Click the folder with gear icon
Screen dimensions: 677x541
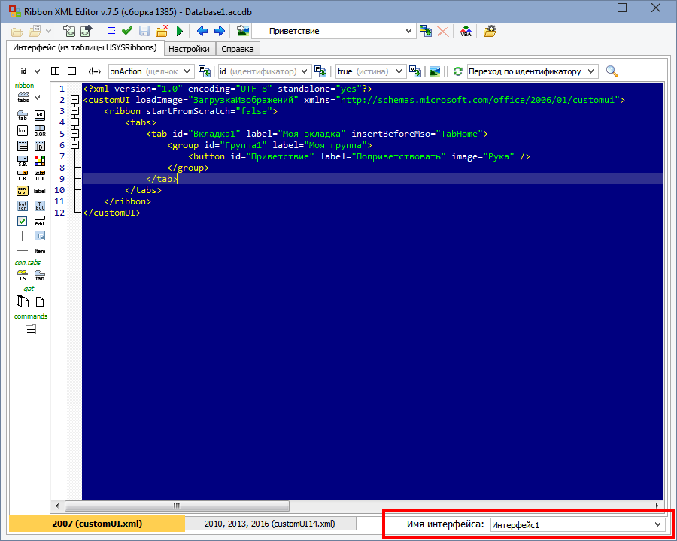click(x=490, y=31)
